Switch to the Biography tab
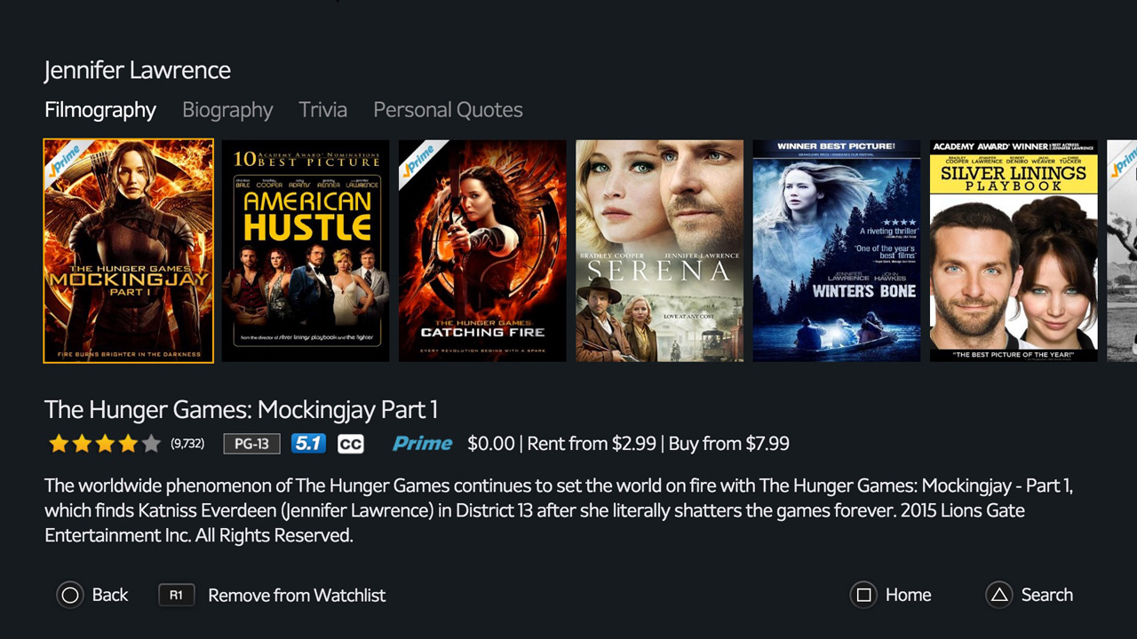 227,110
